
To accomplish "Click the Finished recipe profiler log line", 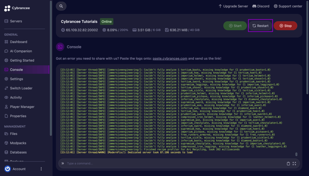I will [150, 149].
